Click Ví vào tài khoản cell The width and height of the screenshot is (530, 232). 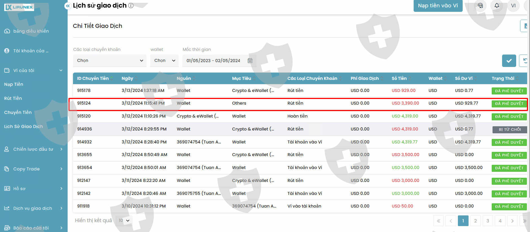(304, 206)
